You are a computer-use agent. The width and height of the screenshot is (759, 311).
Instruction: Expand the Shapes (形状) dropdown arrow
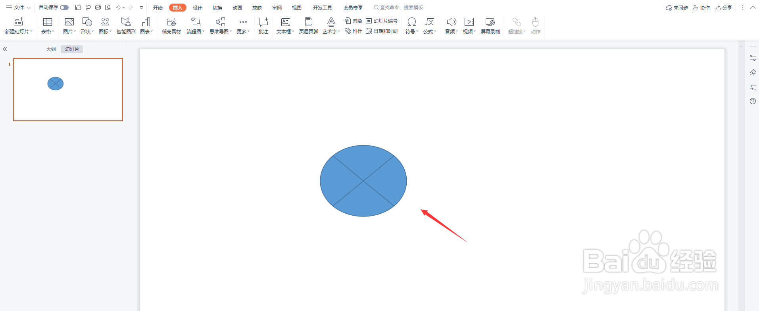pos(93,31)
